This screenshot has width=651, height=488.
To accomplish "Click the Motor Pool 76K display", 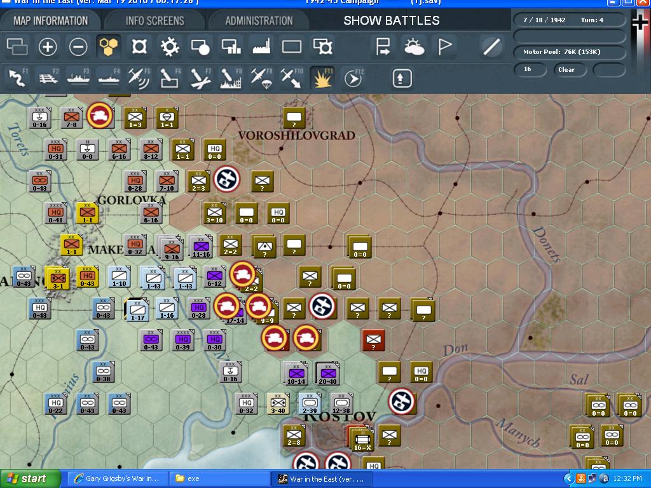I will point(569,52).
